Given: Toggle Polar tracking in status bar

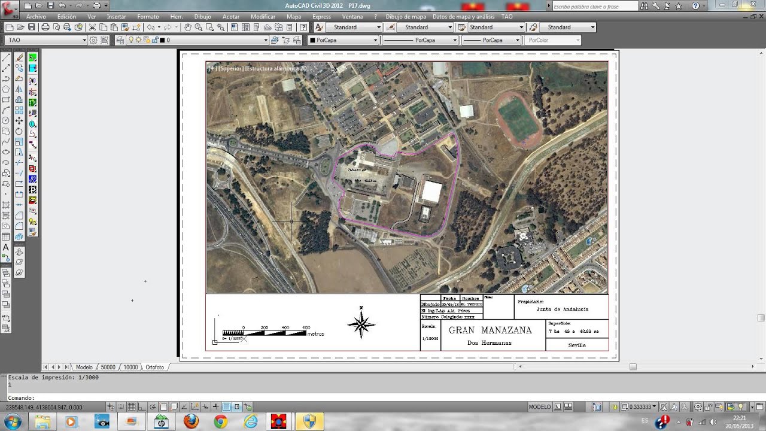Looking at the screenshot, I should click(153, 407).
